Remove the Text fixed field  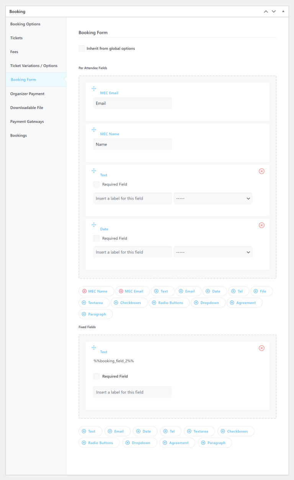point(261,348)
